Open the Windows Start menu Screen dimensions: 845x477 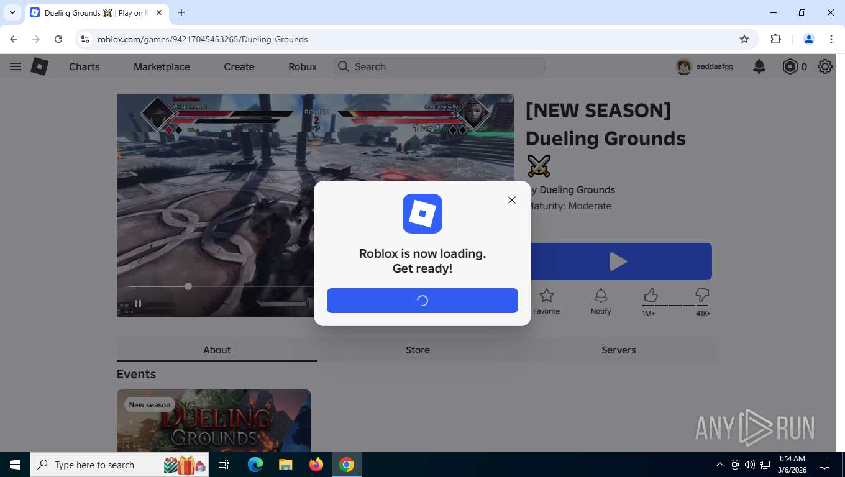point(15,465)
